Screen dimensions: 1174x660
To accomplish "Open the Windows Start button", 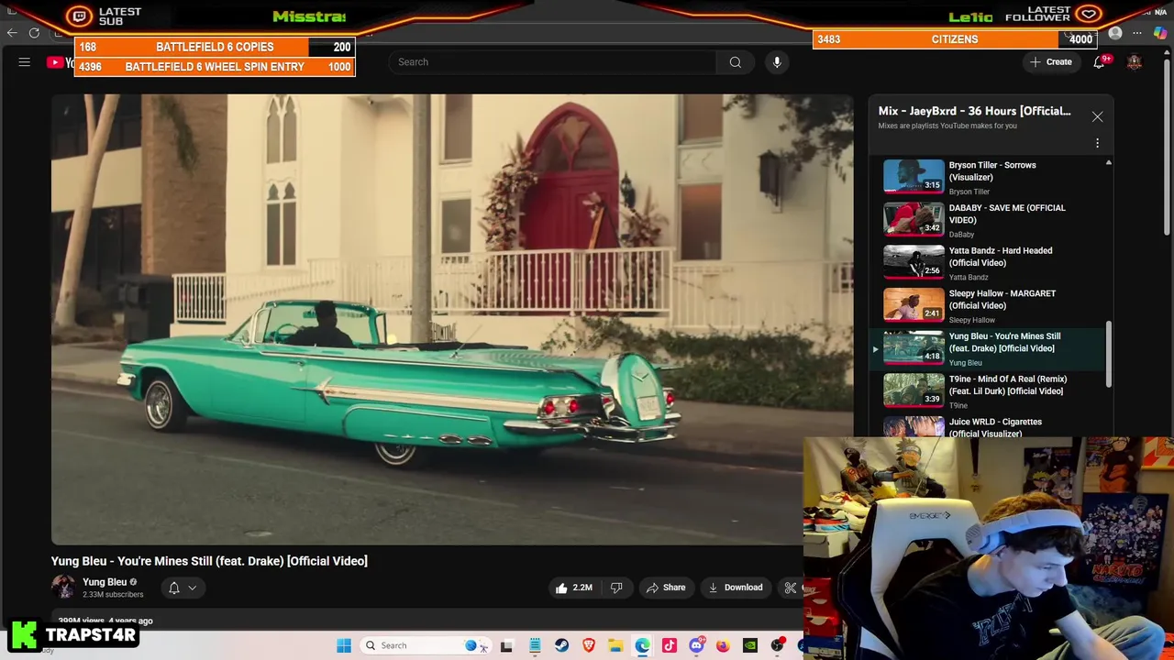I will click(344, 645).
